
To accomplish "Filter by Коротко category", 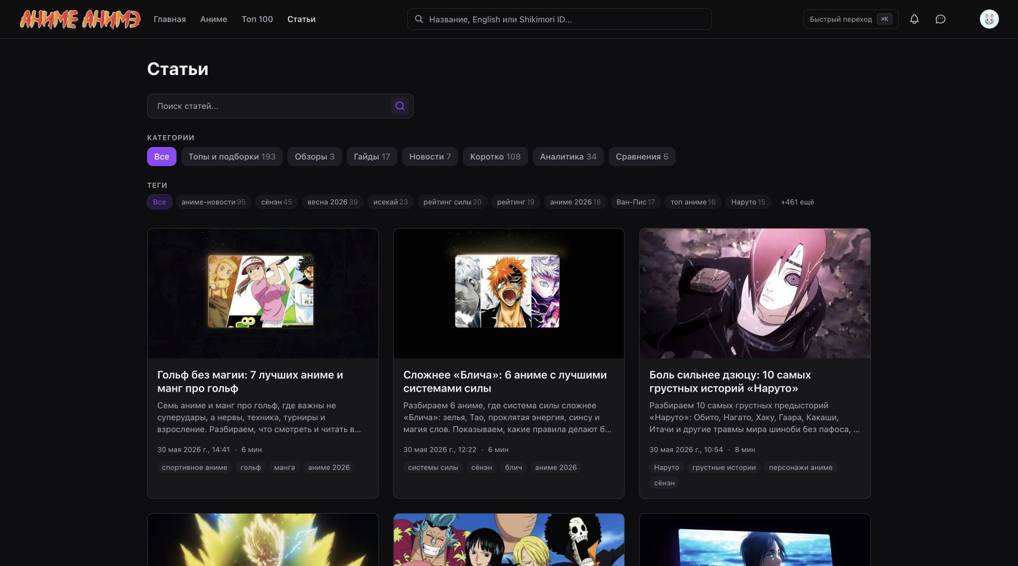I will 495,157.
